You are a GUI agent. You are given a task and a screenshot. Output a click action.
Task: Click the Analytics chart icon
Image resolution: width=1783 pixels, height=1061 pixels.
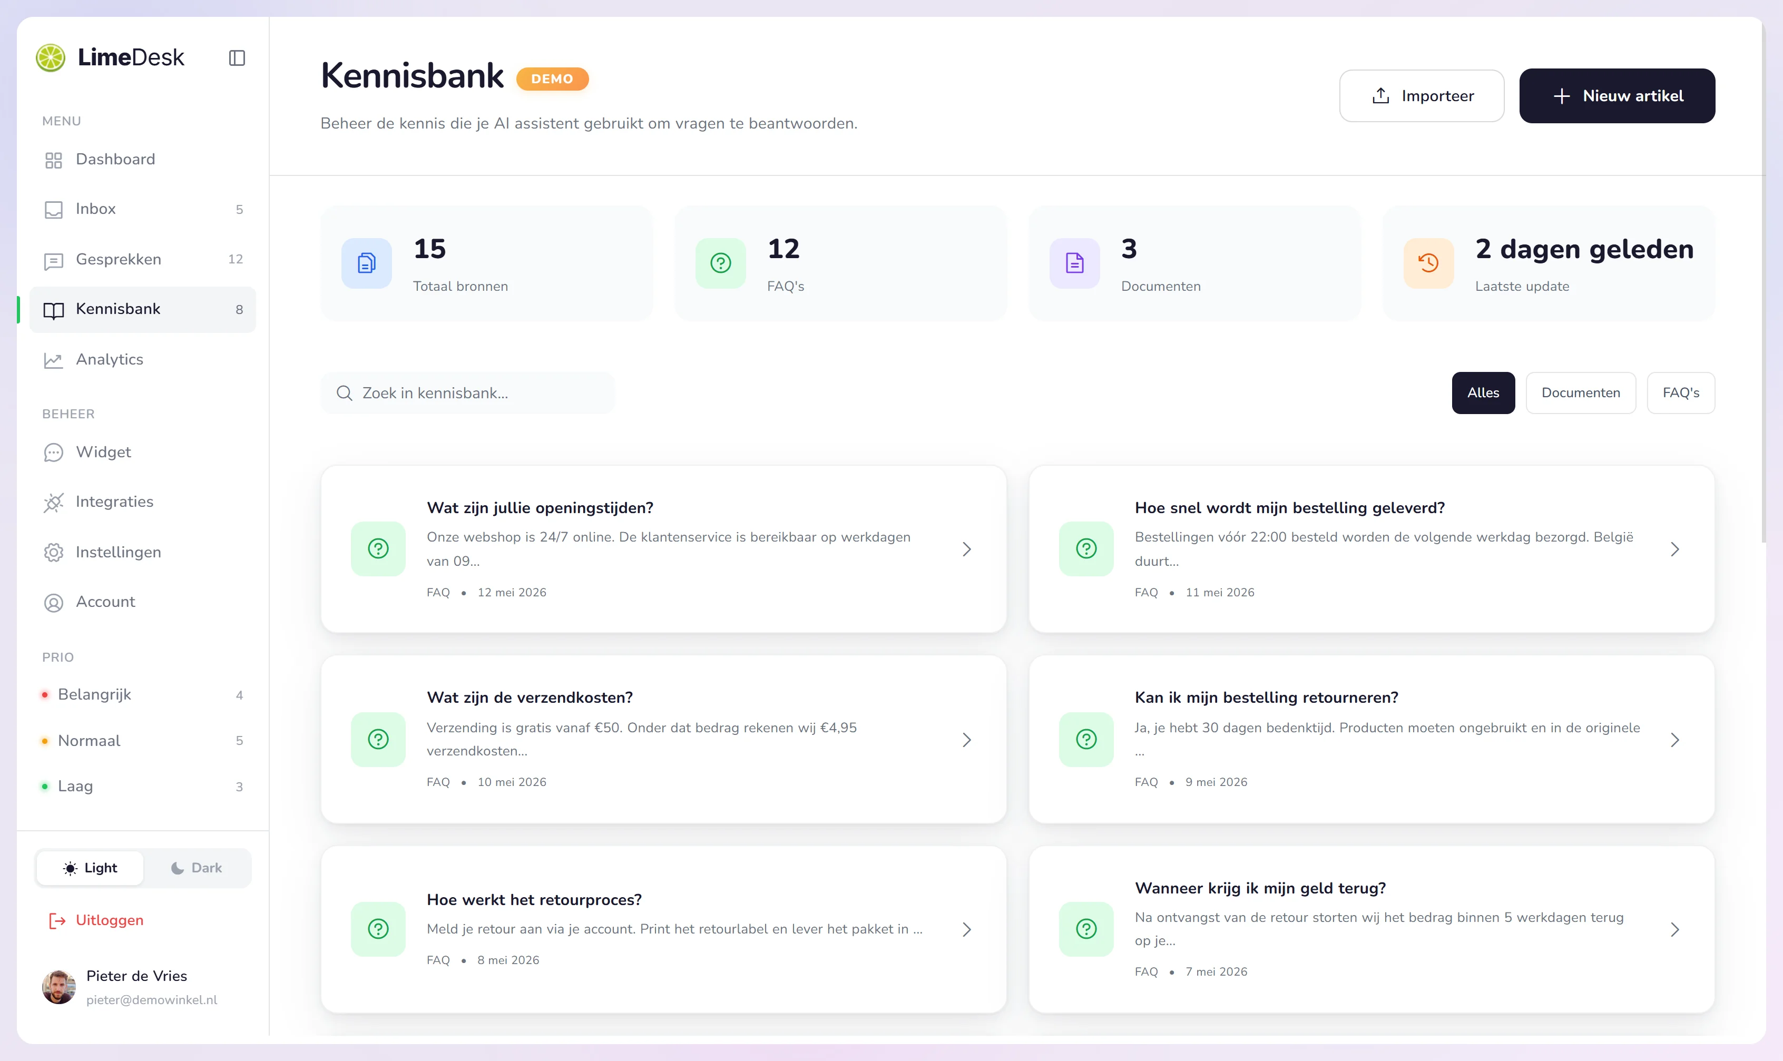click(54, 360)
